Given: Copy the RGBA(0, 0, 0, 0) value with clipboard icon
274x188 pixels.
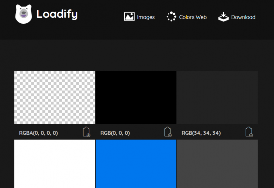Looking at the screenshot, I should (87, 132).
